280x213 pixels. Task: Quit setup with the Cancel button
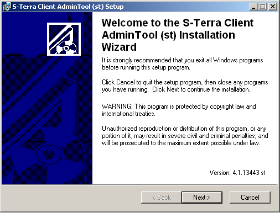pyautogui.click(x=250, y=198)
